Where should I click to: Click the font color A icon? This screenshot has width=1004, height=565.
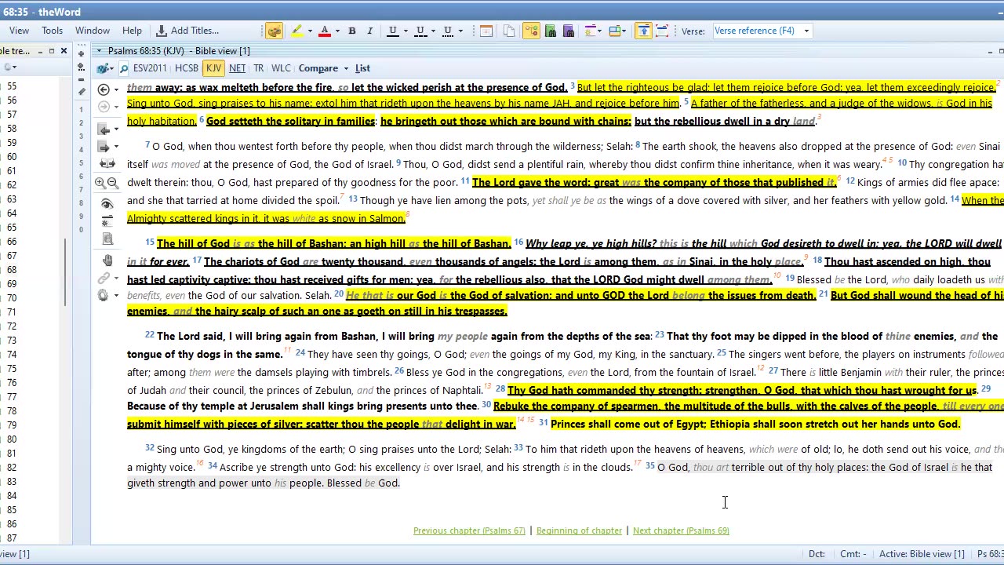pos(324,31)
